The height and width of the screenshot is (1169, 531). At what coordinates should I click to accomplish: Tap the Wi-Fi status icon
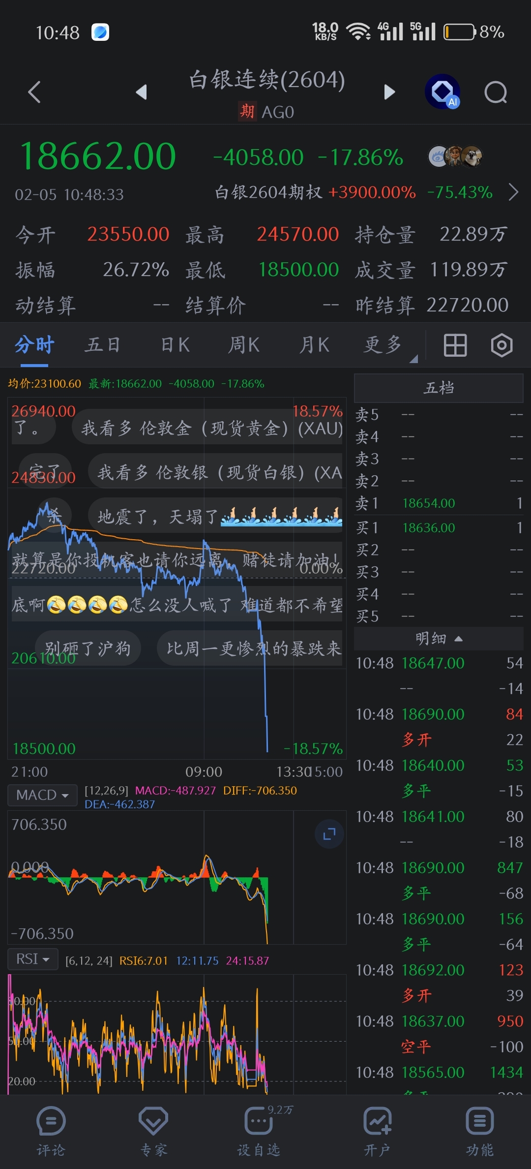click(358, 31)
